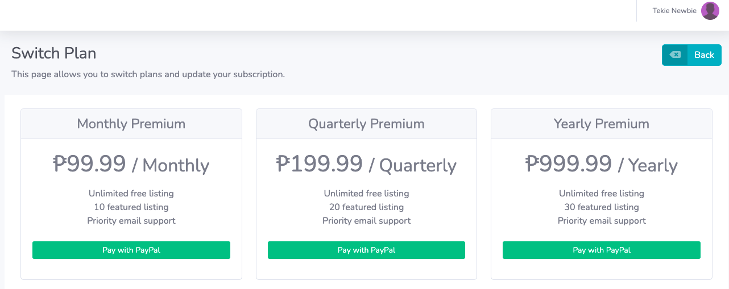
Task: Click the Tekie Newbie username
Action: [674, 11]
